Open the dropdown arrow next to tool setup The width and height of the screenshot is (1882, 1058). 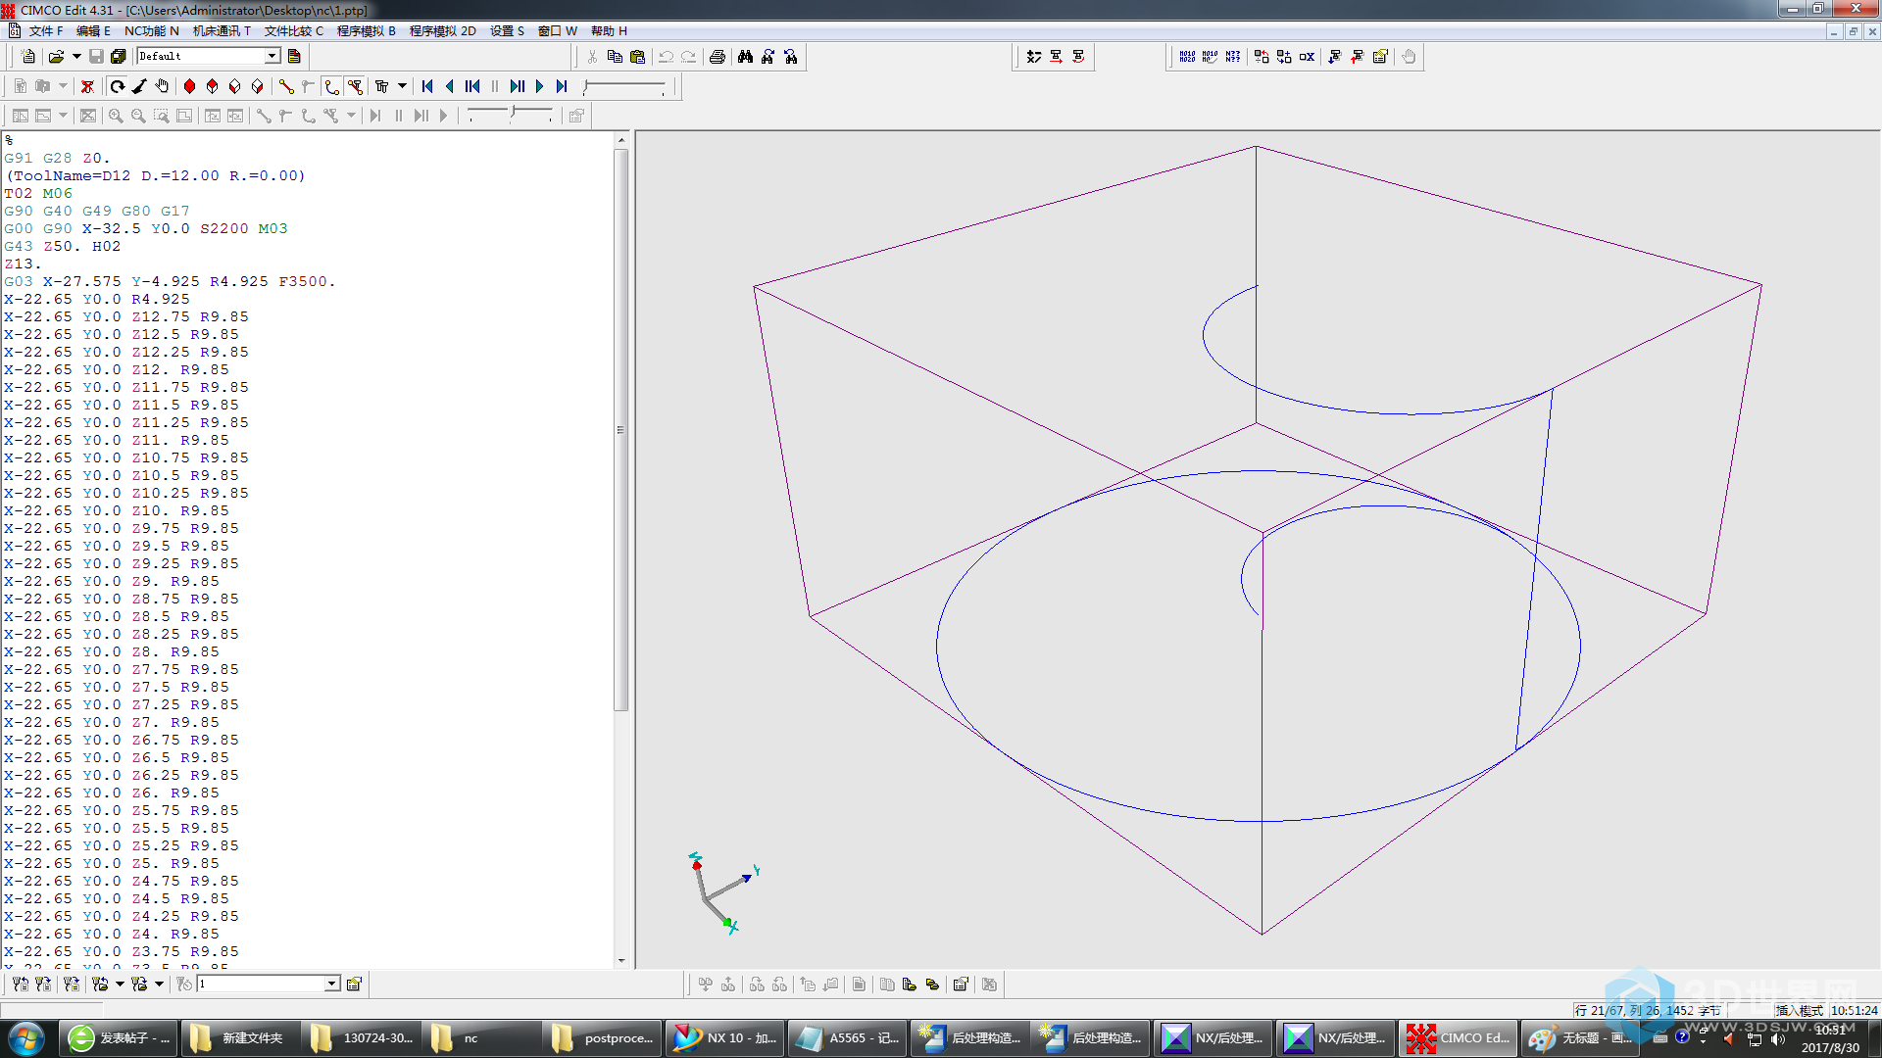coord(402,86)
